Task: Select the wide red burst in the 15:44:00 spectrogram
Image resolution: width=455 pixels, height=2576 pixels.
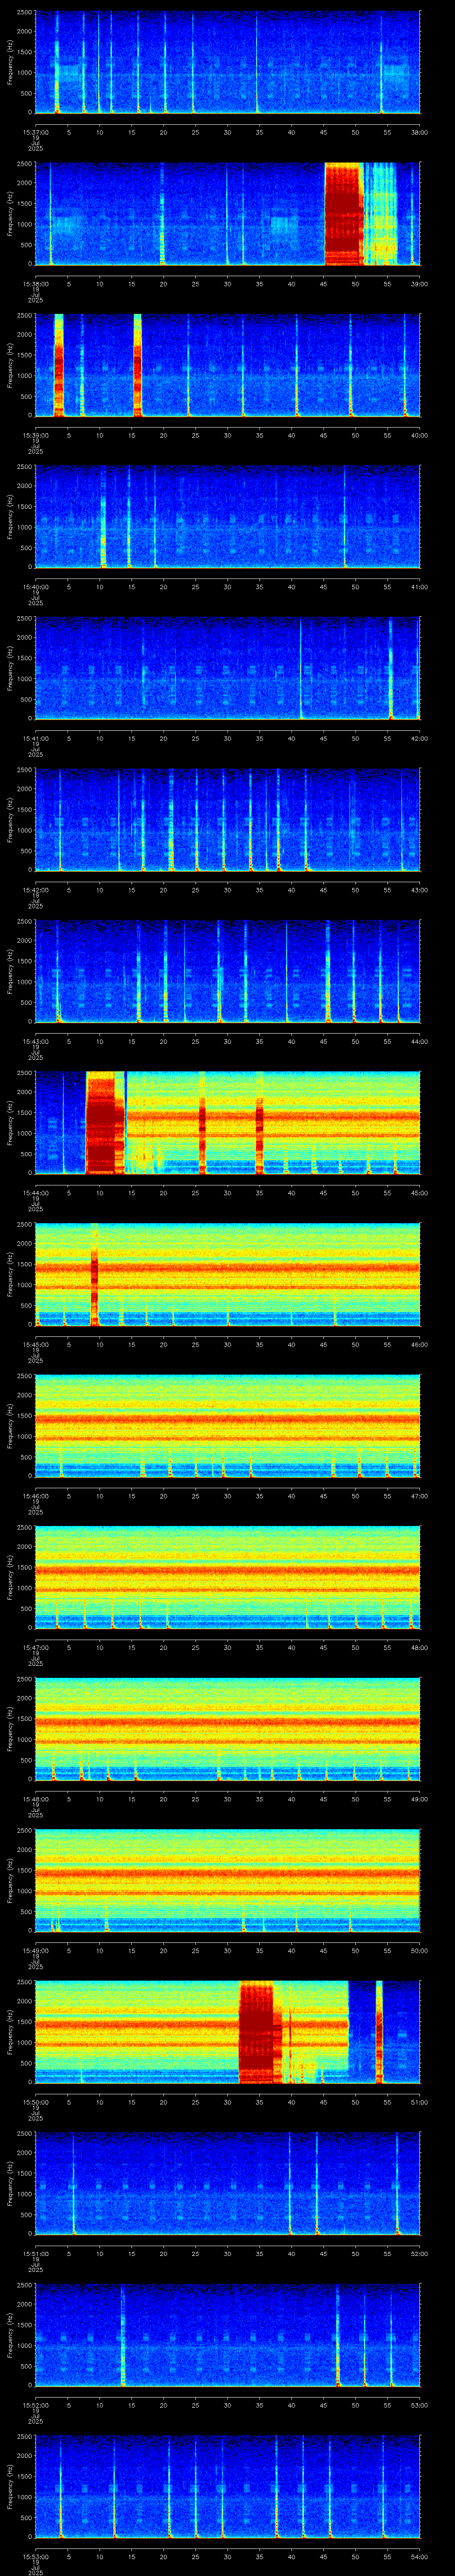Action: click(104, 1123)
